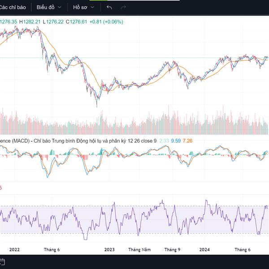Undo the last chart action
Viewport: 269px width, 269px height.
[109, 7]
